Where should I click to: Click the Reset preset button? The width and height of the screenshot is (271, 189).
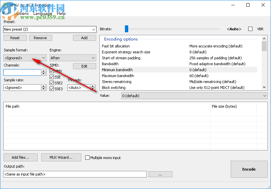(x=15, y=38)
